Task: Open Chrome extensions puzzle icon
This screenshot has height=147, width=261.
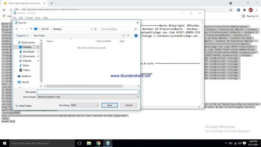Action: tap(244, 10)
